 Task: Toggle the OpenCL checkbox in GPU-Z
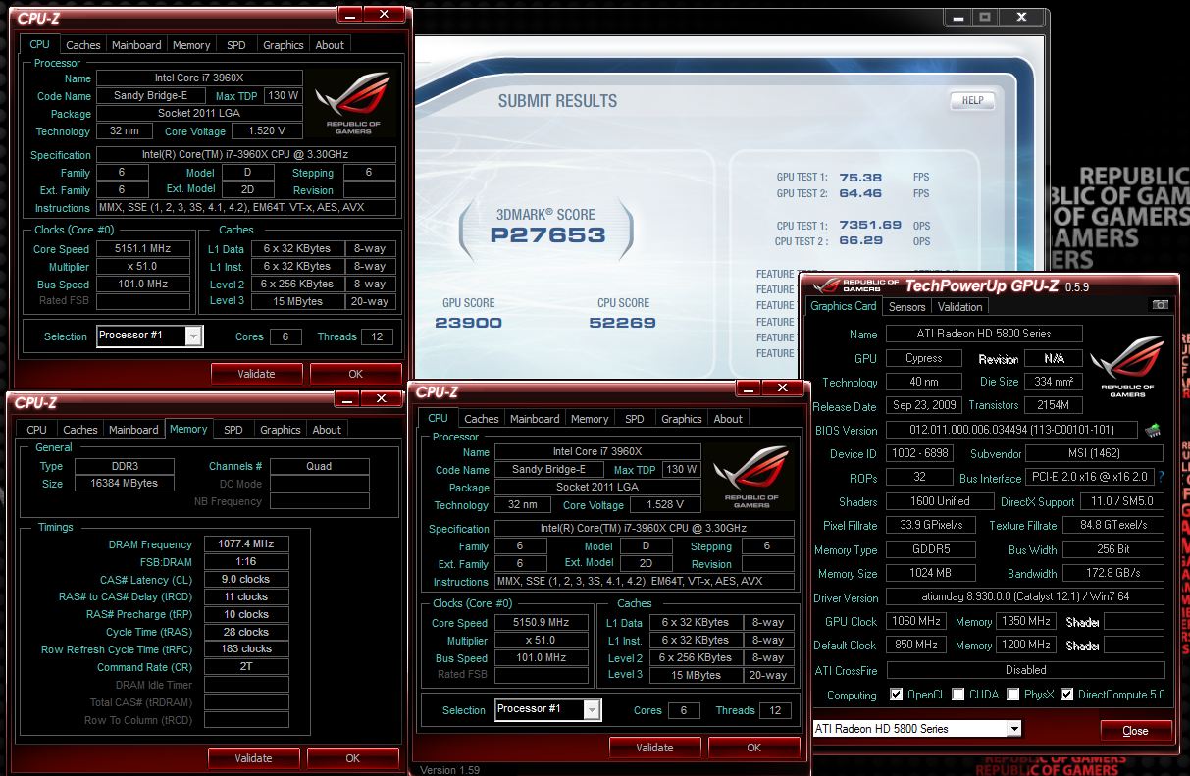(897, 694)
